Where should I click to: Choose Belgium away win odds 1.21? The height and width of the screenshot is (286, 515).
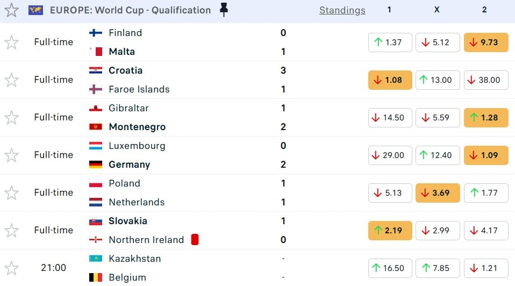(485, 268)
